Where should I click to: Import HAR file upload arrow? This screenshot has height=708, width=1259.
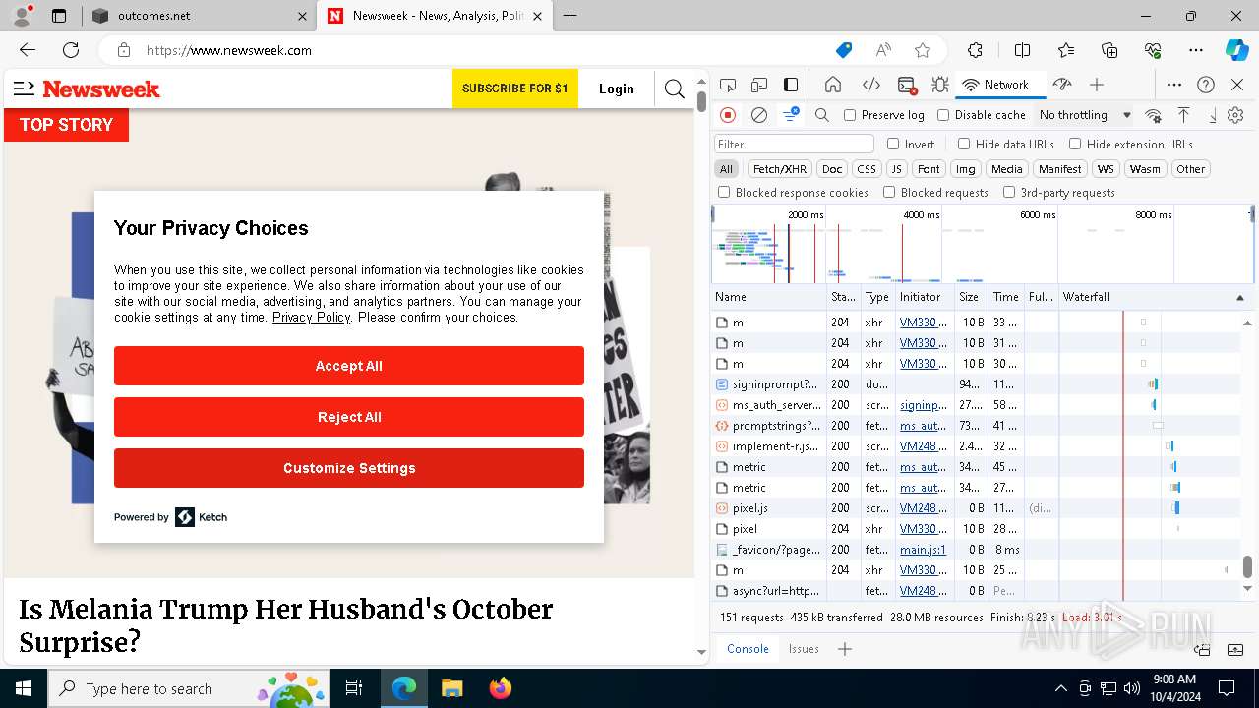click(x=1183, y=115)
